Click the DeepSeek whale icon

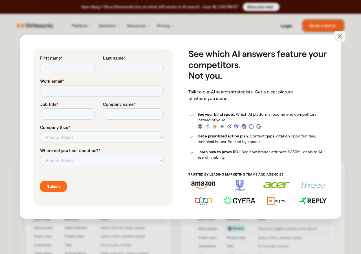click(x=237, y=126)
